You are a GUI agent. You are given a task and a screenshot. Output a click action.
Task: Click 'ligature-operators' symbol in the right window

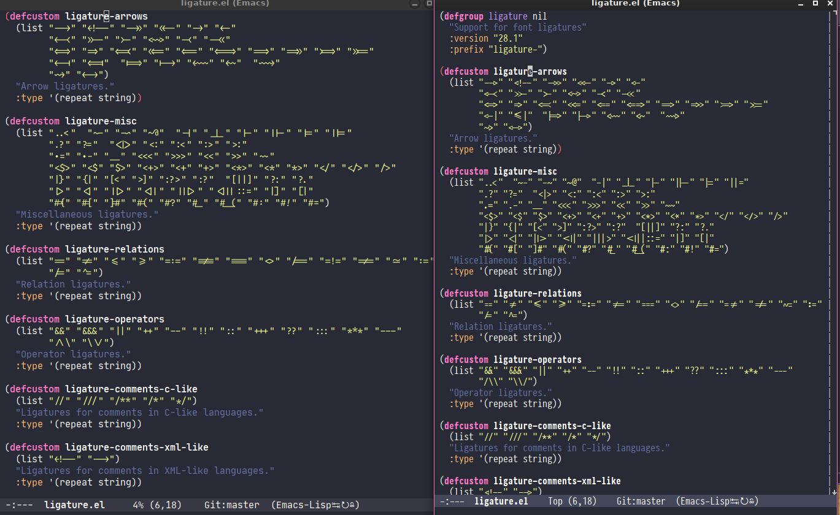click(x=538, y=359)
